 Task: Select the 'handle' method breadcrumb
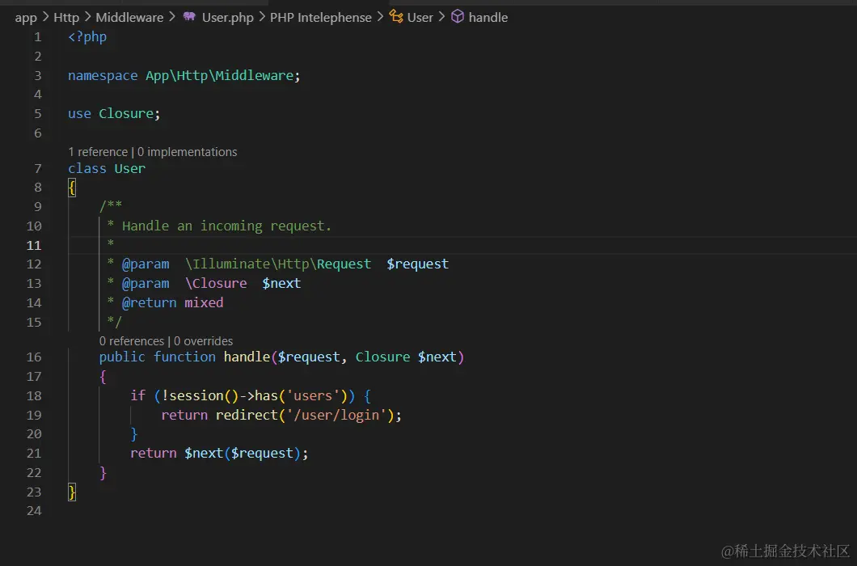pyautogui.click(x=488, y=18)
